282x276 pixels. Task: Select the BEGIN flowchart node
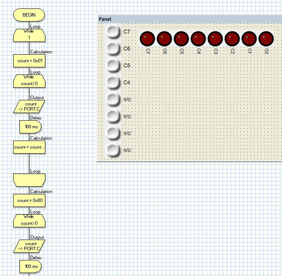pos(29,15)
